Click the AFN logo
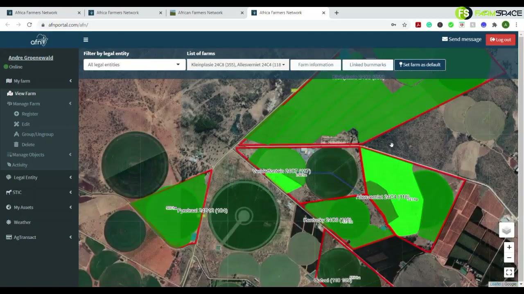The image size is (524, 294). 39,40
